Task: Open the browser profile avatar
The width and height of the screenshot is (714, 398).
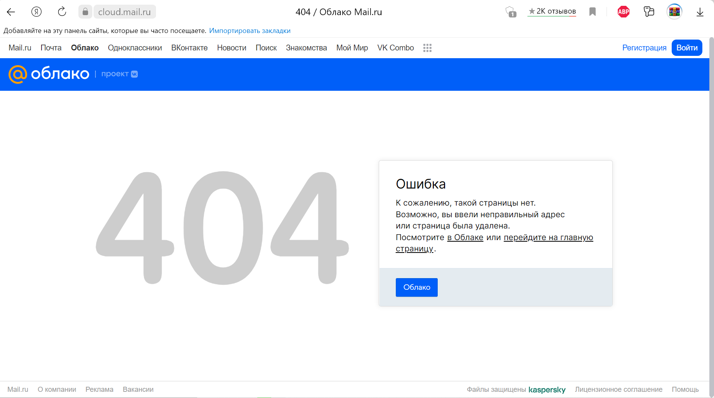Action: (x=674, y=12)
